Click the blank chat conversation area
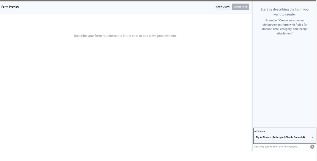 [284, 82]
